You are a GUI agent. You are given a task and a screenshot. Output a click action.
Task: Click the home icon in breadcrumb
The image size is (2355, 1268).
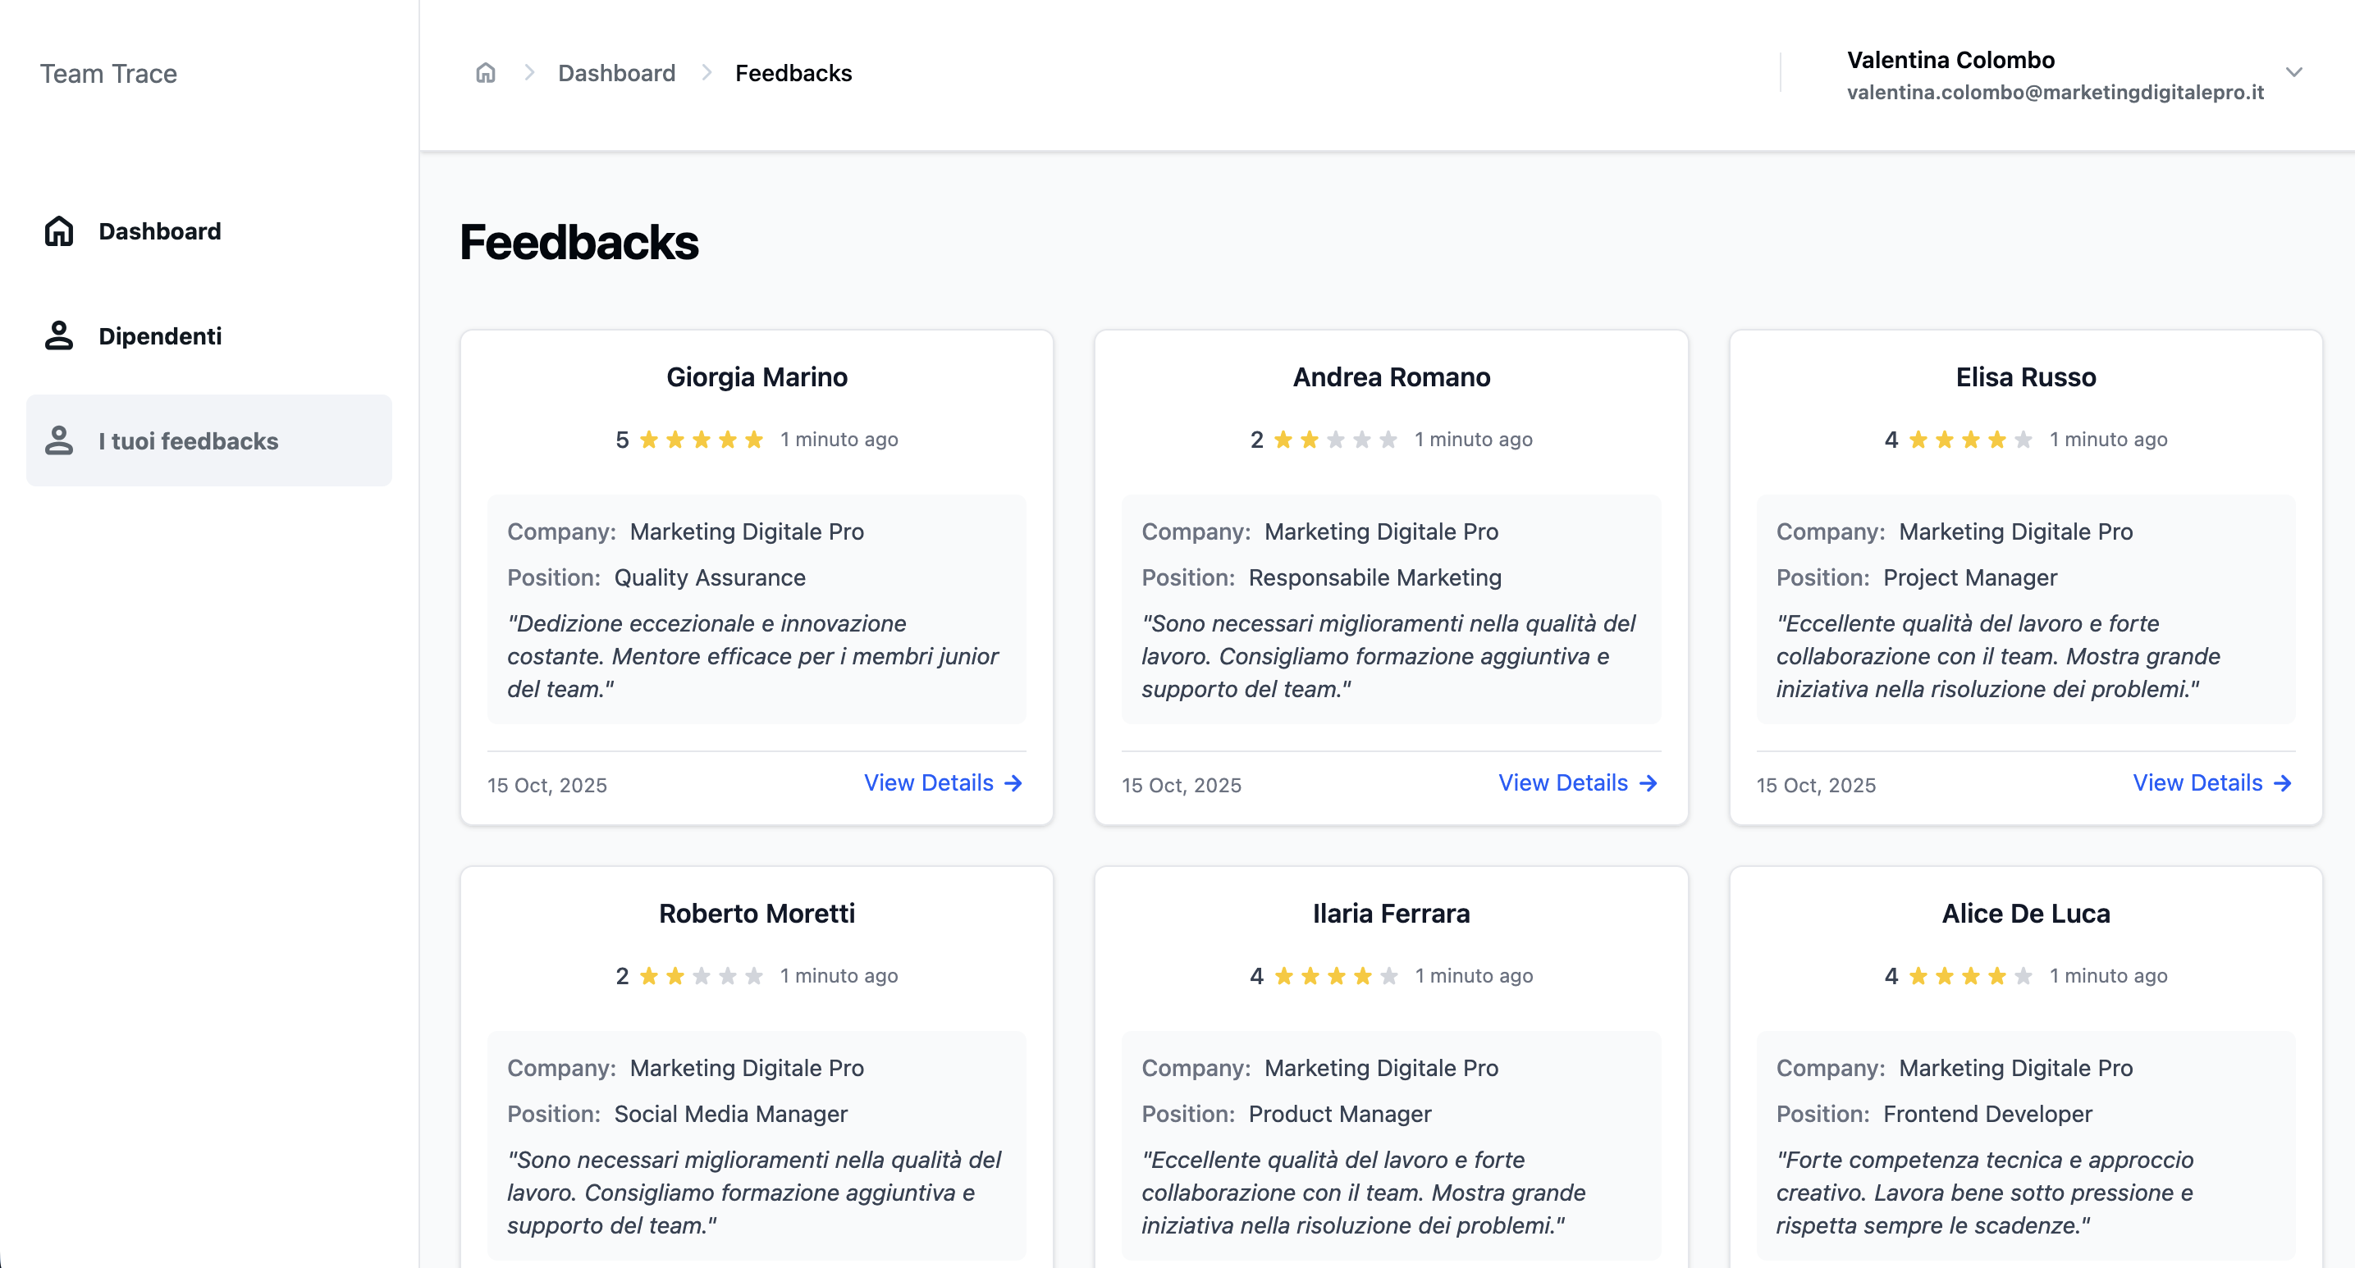point(486,73)
